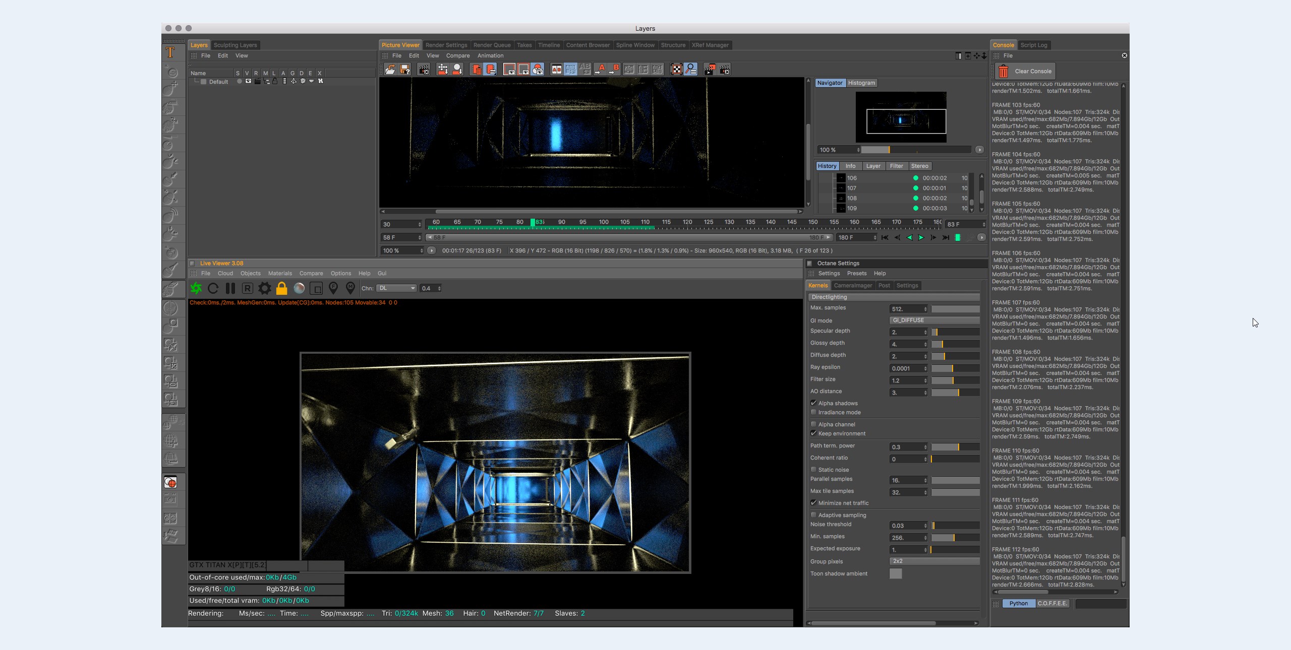This screenshot has height=650, width=1291.
Task: Enable the Adaptive sampling checkbox
Action: [813, 515]
